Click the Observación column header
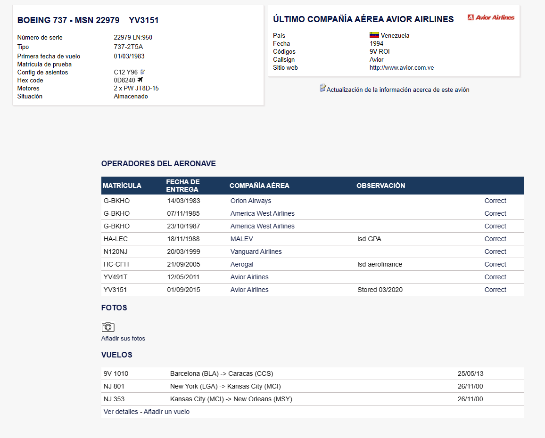This screenshot has width=545, height=438. 380,186
